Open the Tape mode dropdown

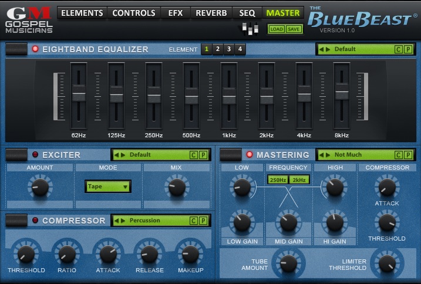click(x=108, y=186)
